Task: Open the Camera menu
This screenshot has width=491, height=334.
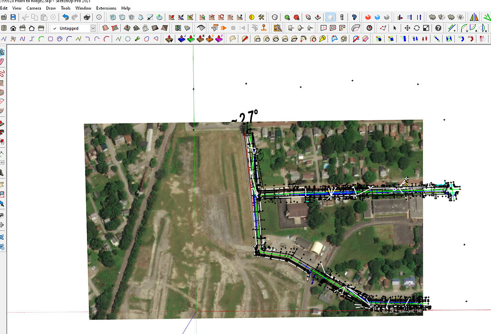Action: pos(33,8)
